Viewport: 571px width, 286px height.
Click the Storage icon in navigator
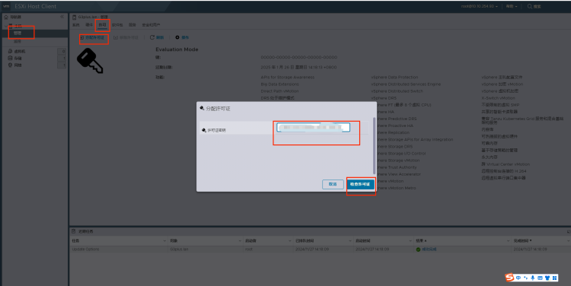[10, 59]
